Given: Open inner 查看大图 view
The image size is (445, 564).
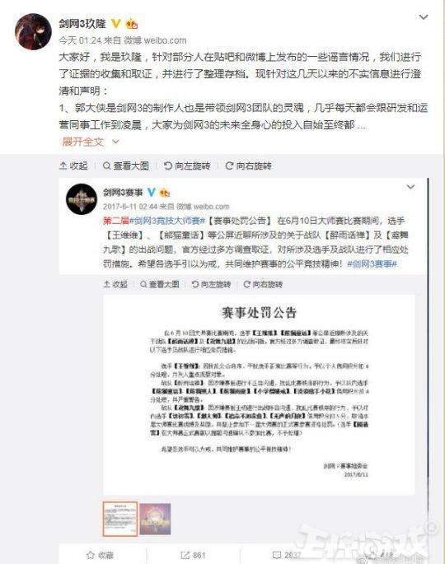Looking at the screenshot, I should pos(160,284).
